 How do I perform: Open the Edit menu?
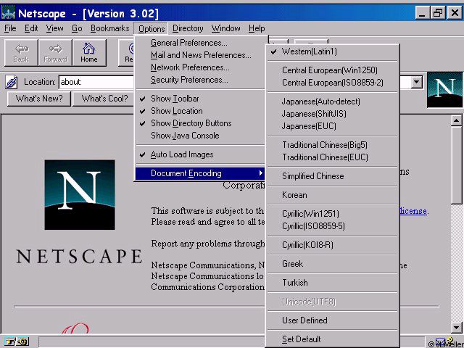(31, 28)
